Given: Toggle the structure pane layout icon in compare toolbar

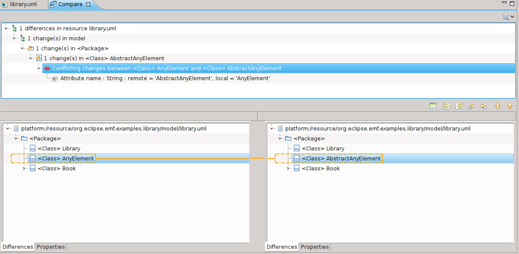Looking at the screenshot, I should [x=433, y=106].
